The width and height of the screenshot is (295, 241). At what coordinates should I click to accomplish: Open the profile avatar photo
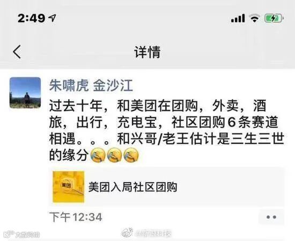pos(25,93)
